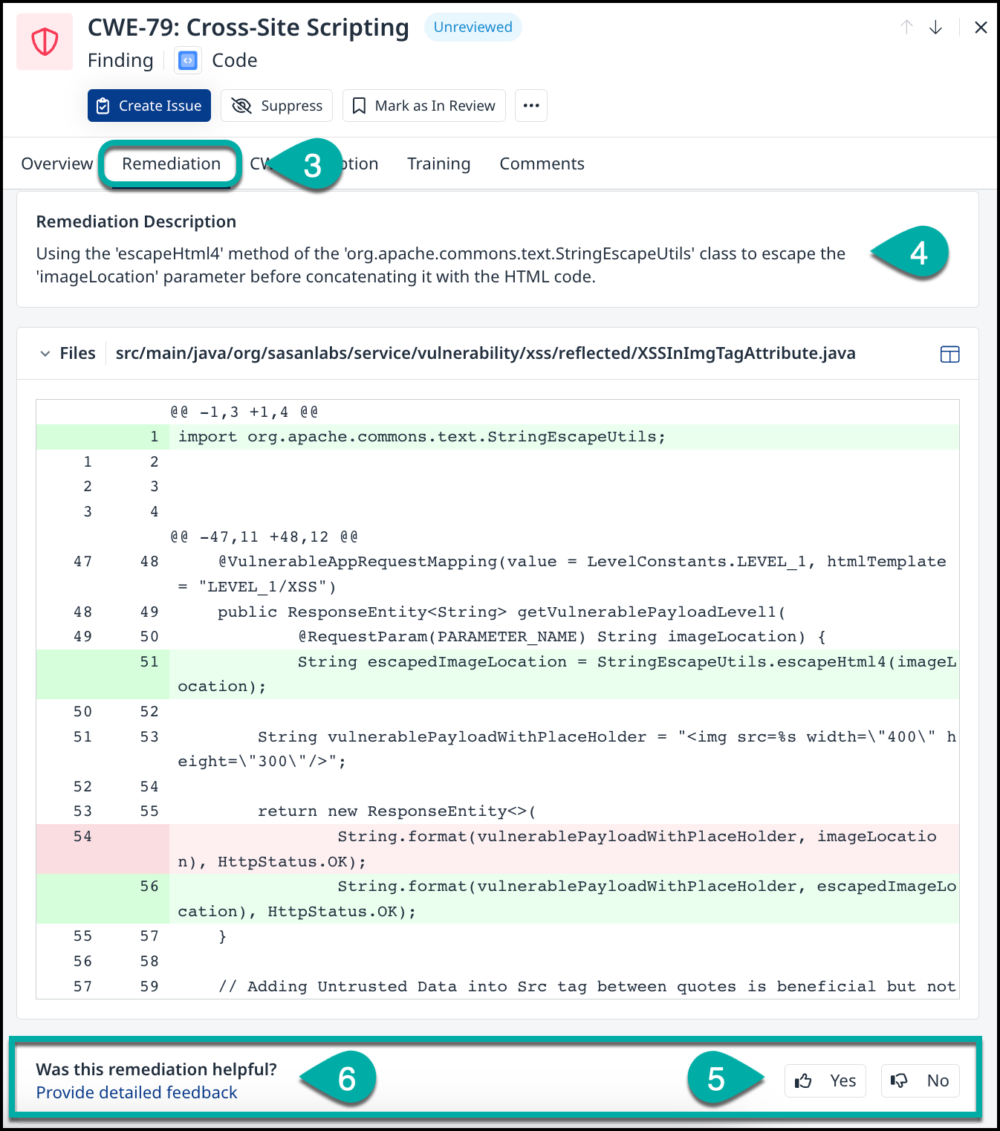Collapse the Files section chevron
The image size is (1000, 1131).
pyautogui.click(x=45, y=354)
